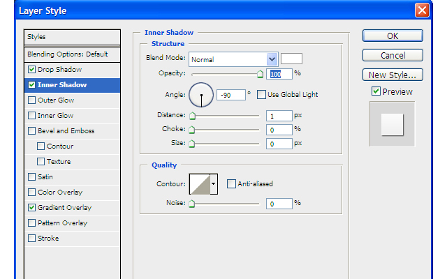Click the Cancel button
Viewport: 447px width, 279px height.
[x=393, y=55]
